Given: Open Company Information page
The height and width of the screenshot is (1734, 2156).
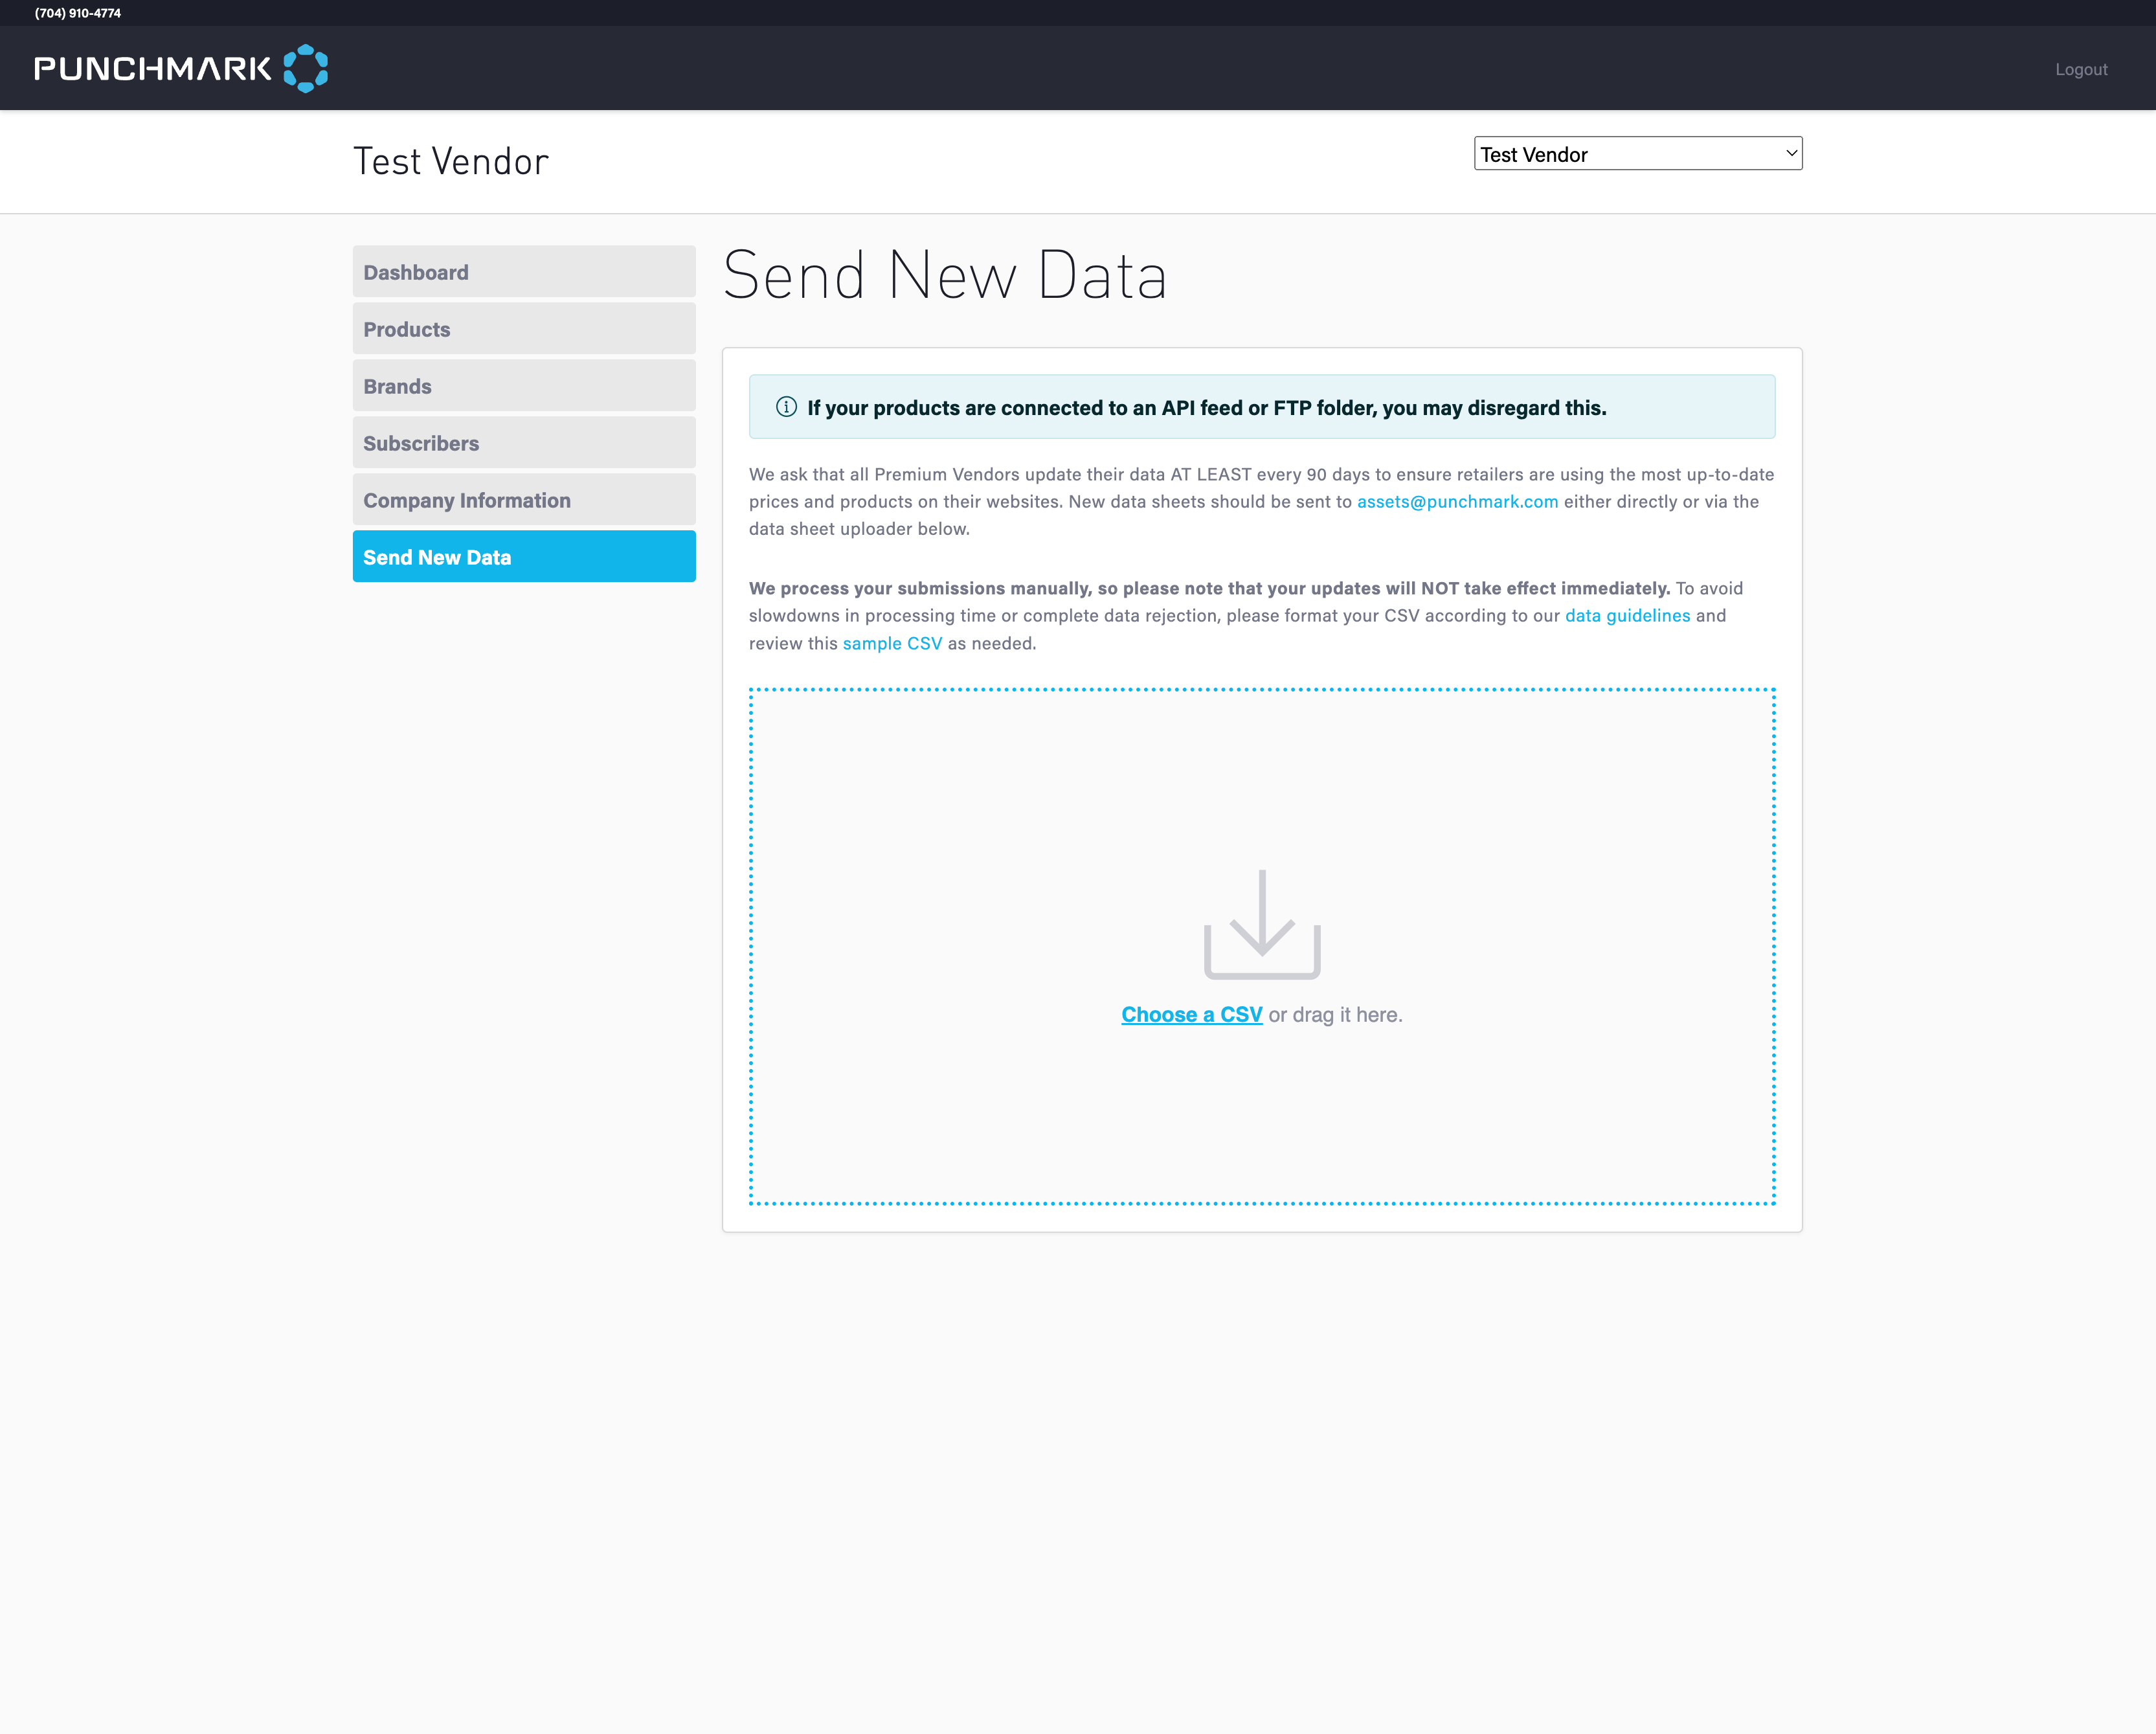Looking at the screenshot, I should click(x=523, y=500).
